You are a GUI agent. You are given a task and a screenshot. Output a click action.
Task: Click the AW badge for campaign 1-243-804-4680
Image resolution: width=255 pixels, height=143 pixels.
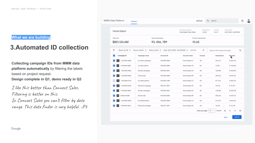click(x=118, y=61)
